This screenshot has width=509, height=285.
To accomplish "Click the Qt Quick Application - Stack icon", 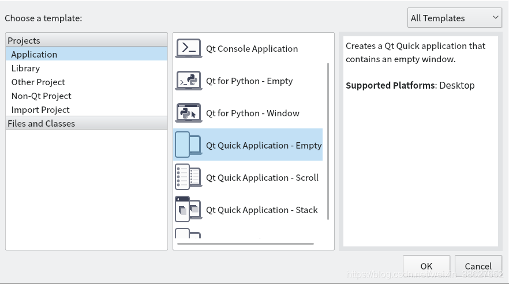I will 188,210.
